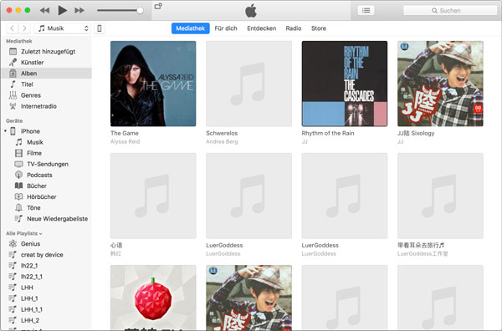
Task: Open the 心语 album placeholder cover
Action: coord(153,196)
